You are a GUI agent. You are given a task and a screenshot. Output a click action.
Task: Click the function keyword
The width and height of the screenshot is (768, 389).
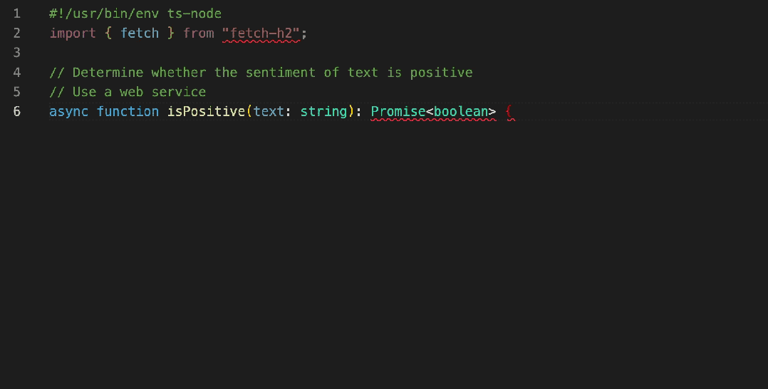(128, 111)
